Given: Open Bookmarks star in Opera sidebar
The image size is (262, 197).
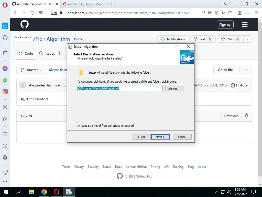Looking at the screenshot, I should click(5, 37).
